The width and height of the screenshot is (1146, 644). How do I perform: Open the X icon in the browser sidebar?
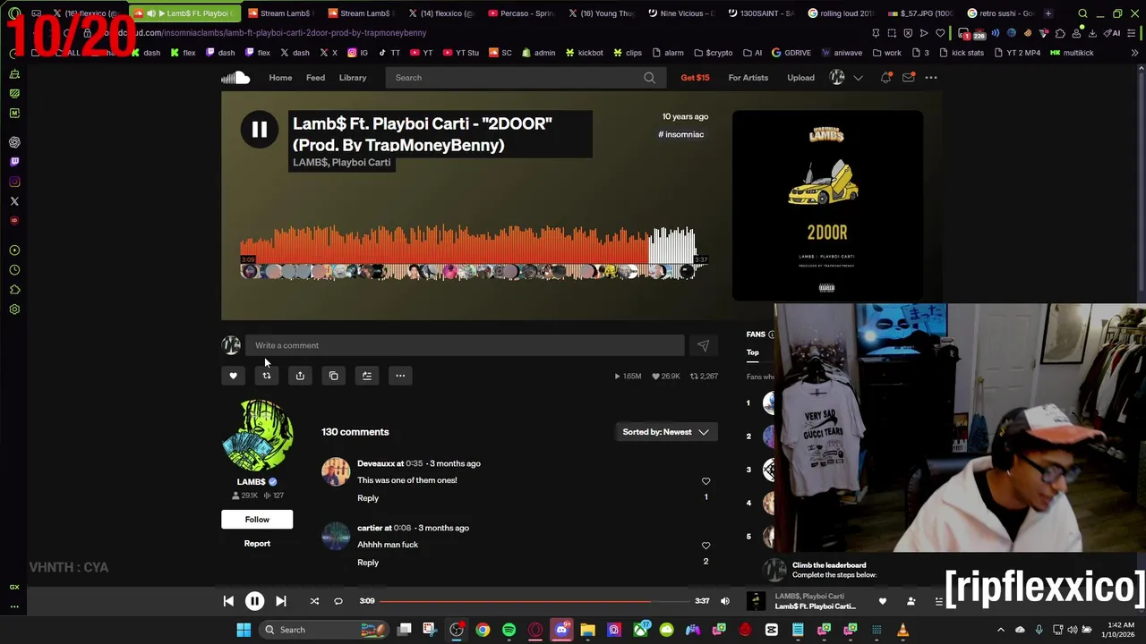pos(14,201)
